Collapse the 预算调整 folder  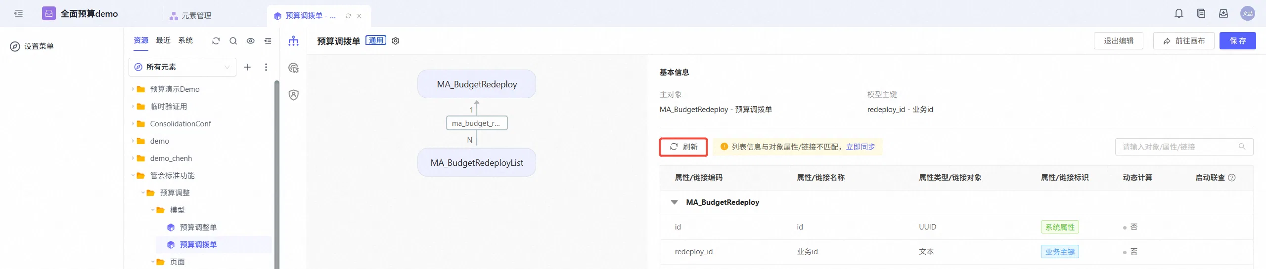(143, 193)
